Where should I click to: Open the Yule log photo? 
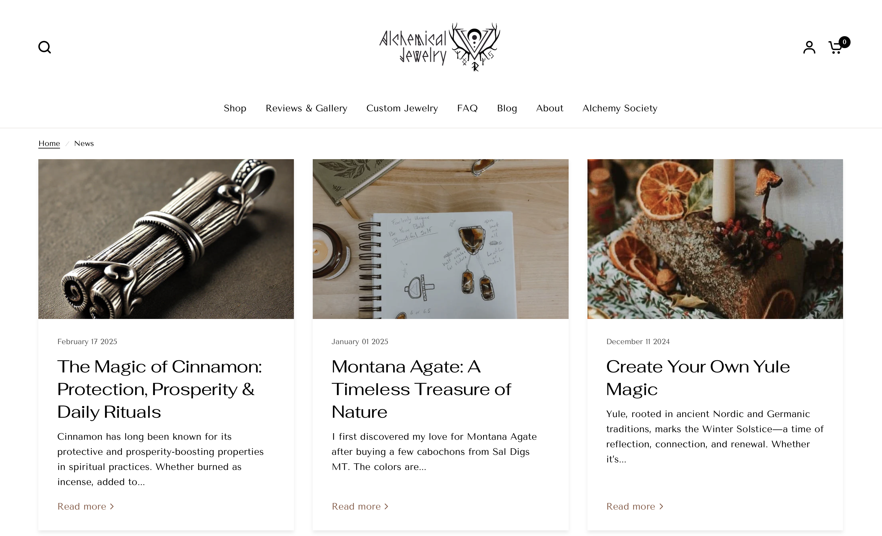click(x=715, y=239)
